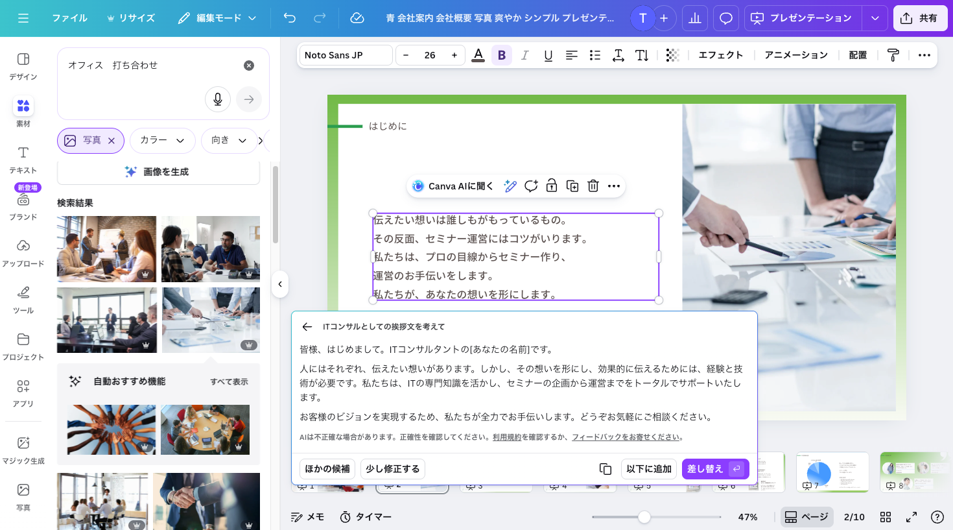Click the bulleted list icon
This screenshot has height=530, width=953.
594,55
